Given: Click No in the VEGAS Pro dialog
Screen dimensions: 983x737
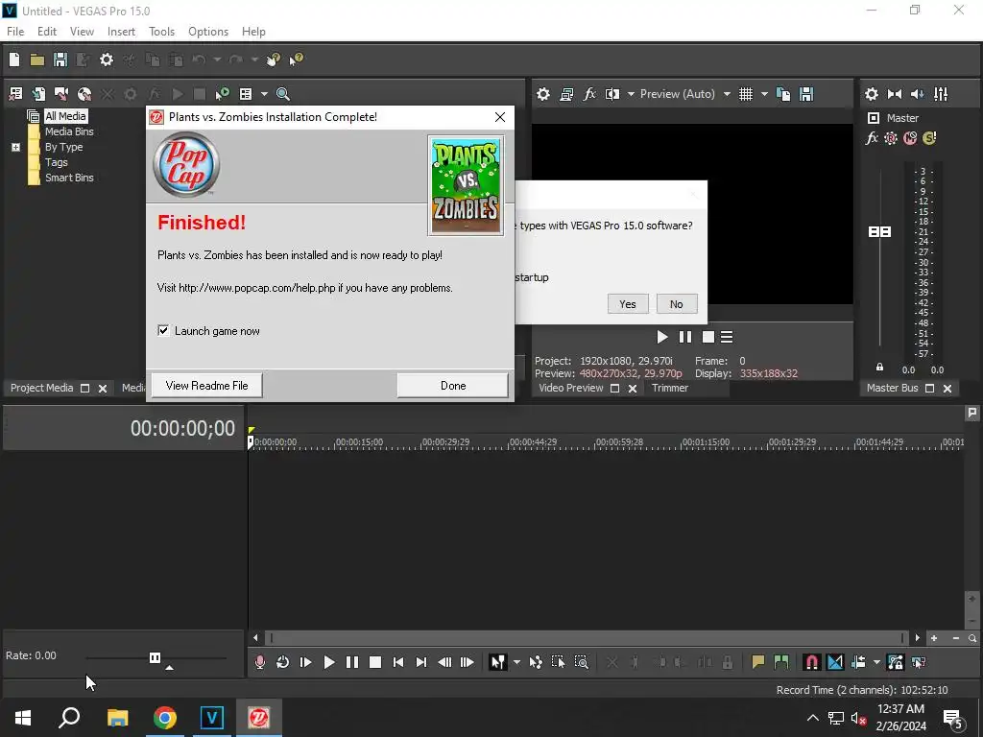Looking at the screenshot, I should tap(677, 304).
